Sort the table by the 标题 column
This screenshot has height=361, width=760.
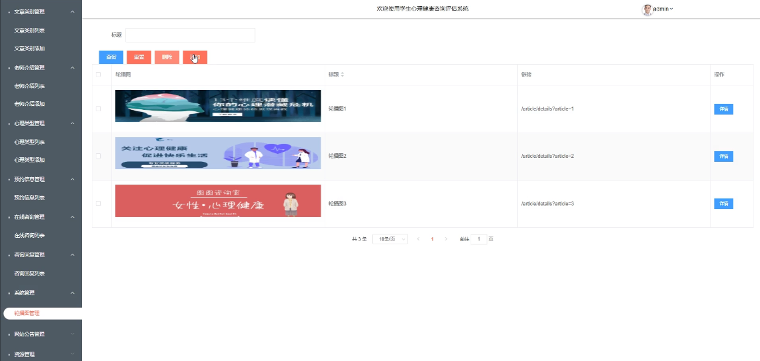342,75
